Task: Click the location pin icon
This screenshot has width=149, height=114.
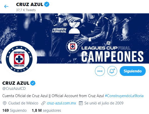Action: pyautogui.click(x=5, y=103)
